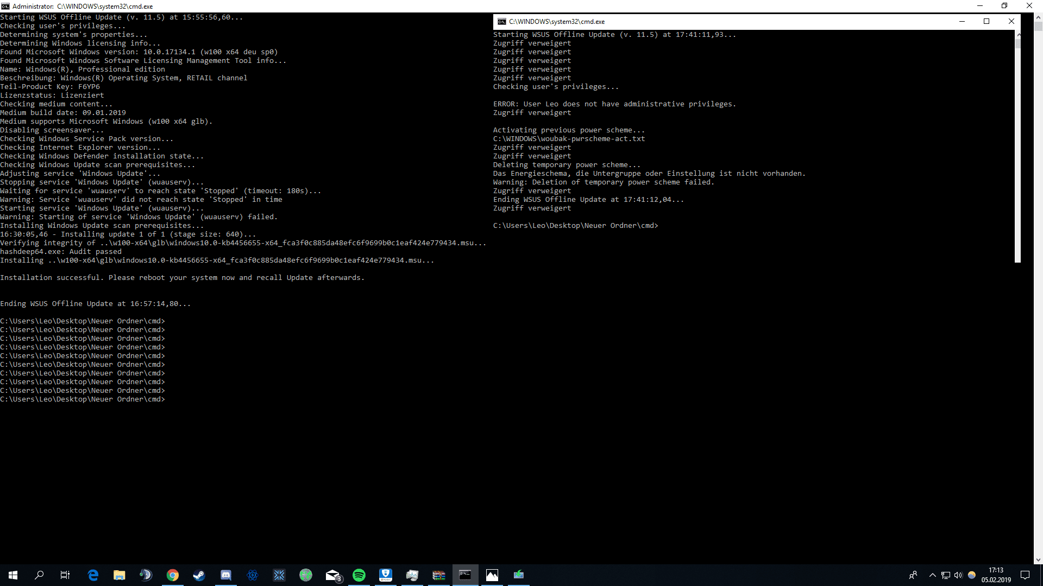1043x586 pixels.
Task: Open the blue shield app in taskbar
Action: (x=386, y=575)
